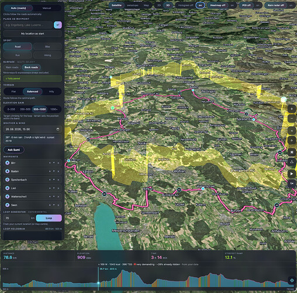Screen dimensions: 297x293
Task: Turn the Heatmap toggle on
Action: (x=232, y=5)
